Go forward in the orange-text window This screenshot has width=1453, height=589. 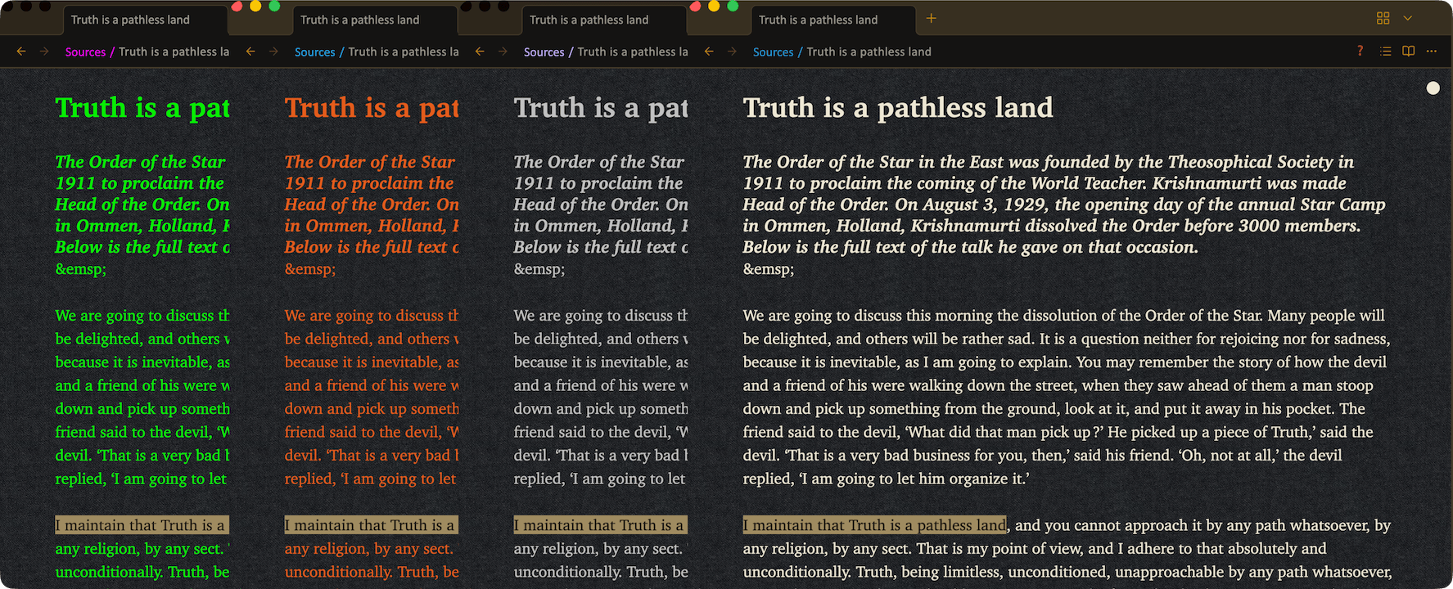point(273,52)
